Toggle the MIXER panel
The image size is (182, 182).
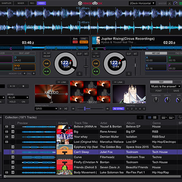point(21,3)
